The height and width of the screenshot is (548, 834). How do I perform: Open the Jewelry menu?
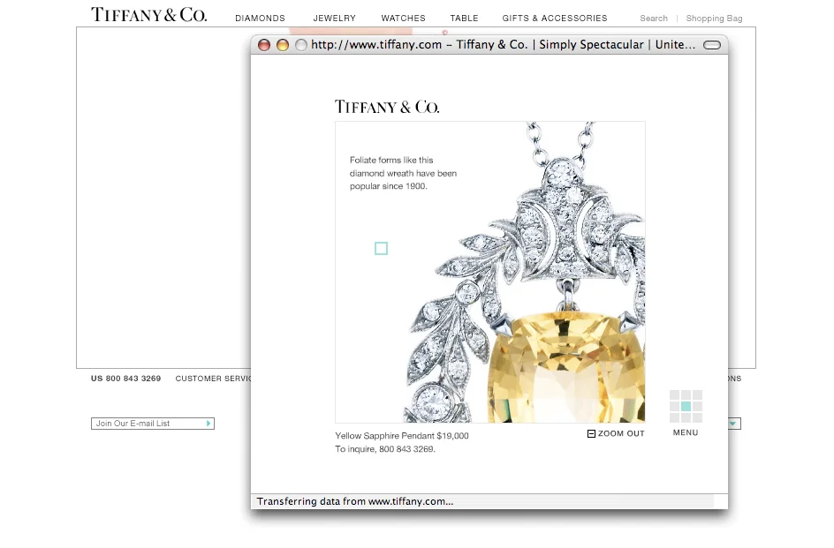coord(335,18)
